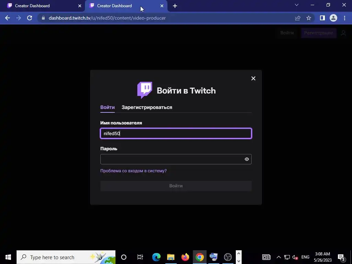This screenshot has height=264, width=352.
Task: Launch Firefox from the taskbar
Action: pos(185,257)
